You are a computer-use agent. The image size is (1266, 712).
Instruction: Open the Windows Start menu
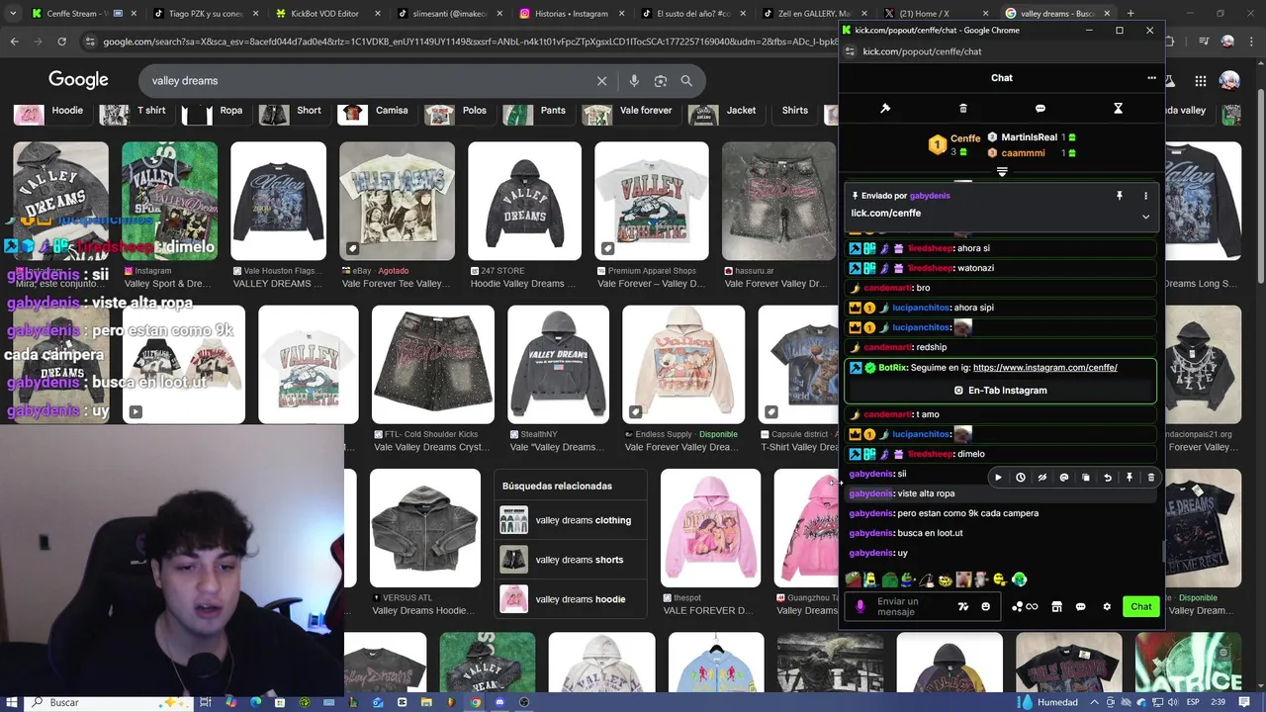click(x=12, y=702)
